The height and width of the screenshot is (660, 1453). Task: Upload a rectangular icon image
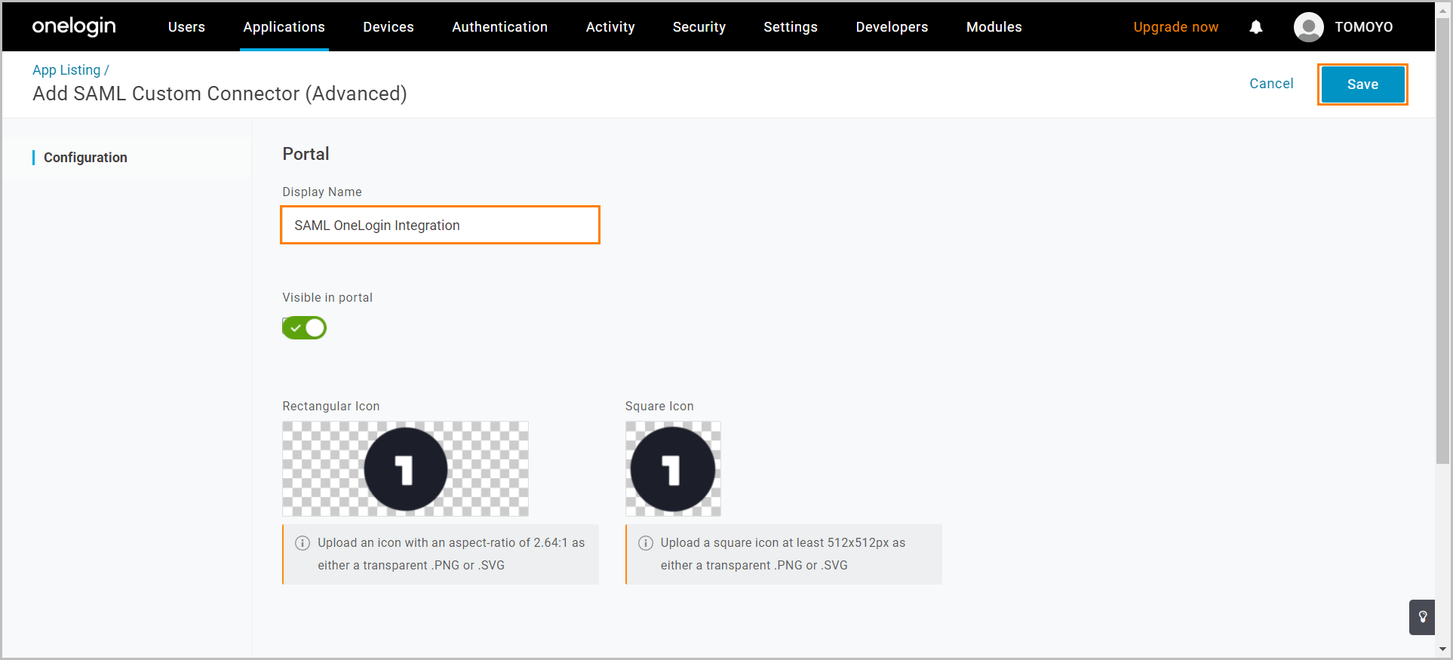(x=406, y=469)
